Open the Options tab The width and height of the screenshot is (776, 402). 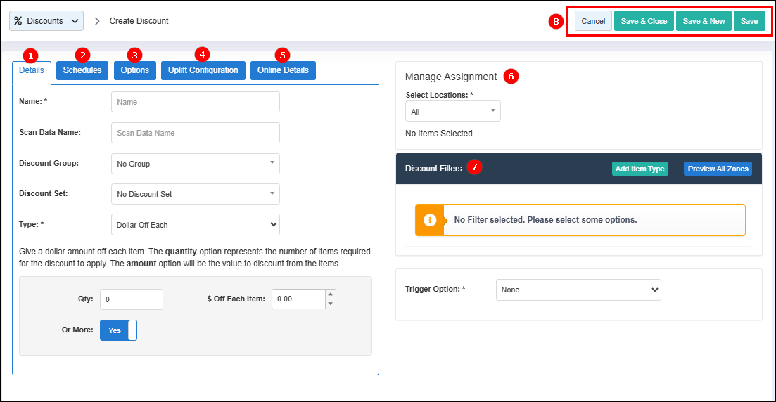[x=135, y=70]
